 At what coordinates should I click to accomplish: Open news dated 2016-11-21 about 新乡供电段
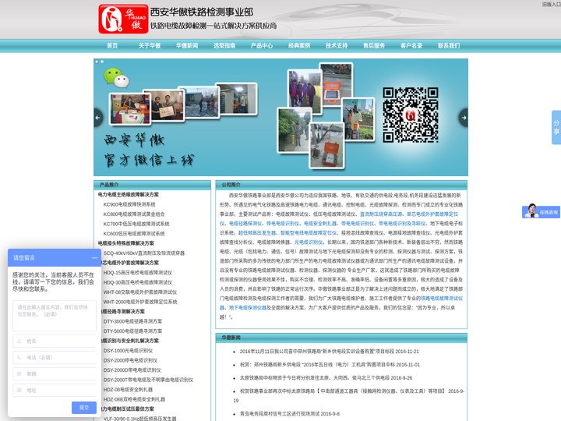(x=329, y=352)
